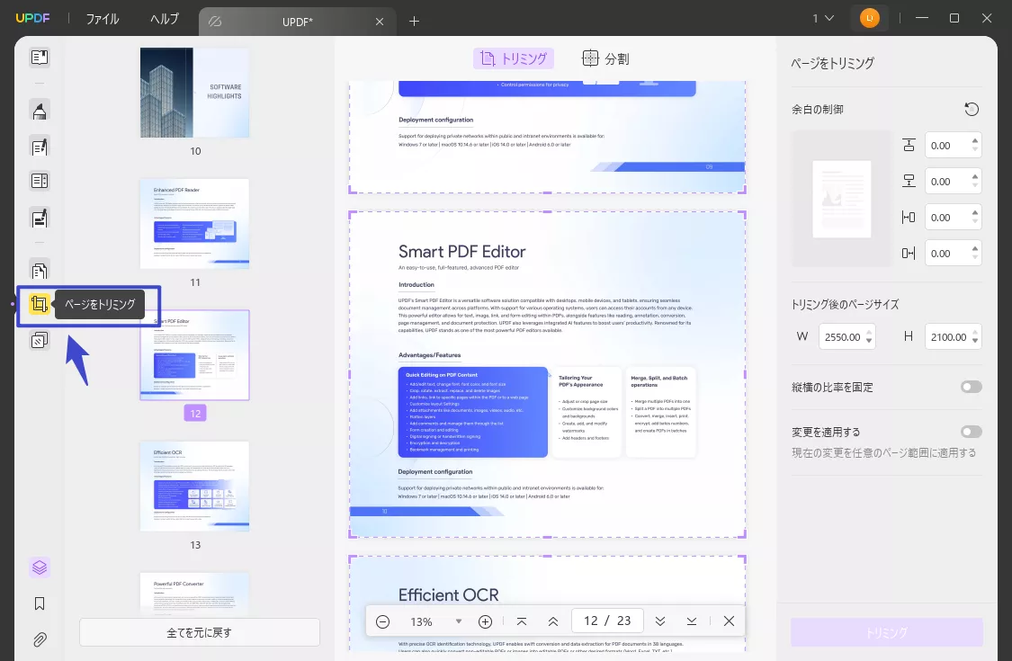Close the UPDF* document tab

coord(380,22)
